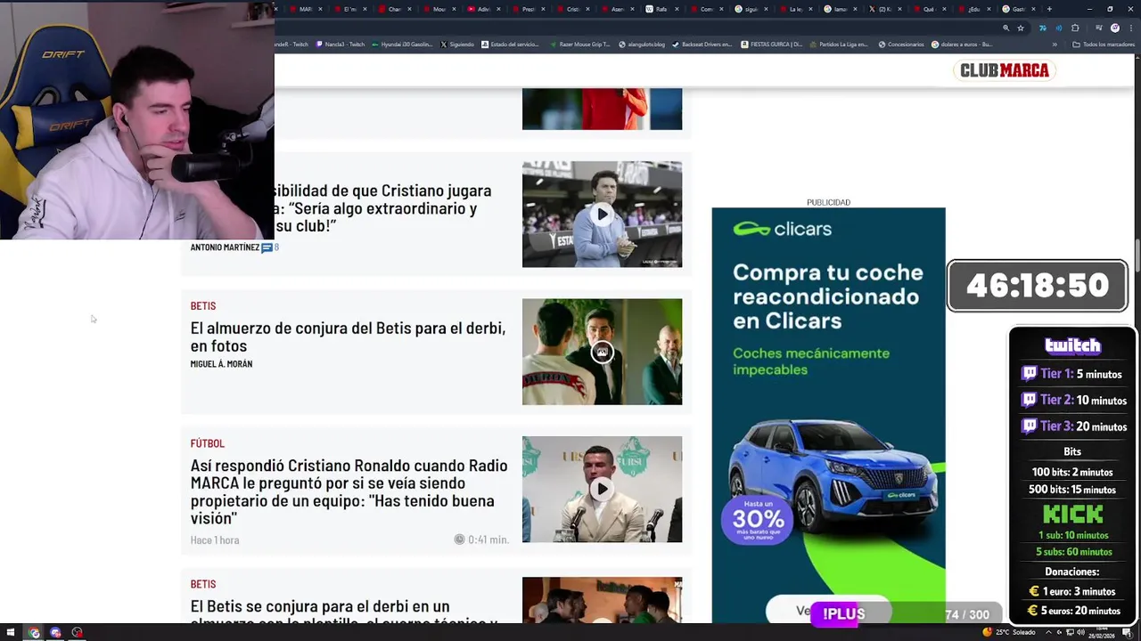Bookmark this page with the star icon
The width and height of the screenshot is (1141, 641).
point(1021,28)
